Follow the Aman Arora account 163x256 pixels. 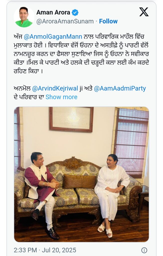click(x=108, y=21)
